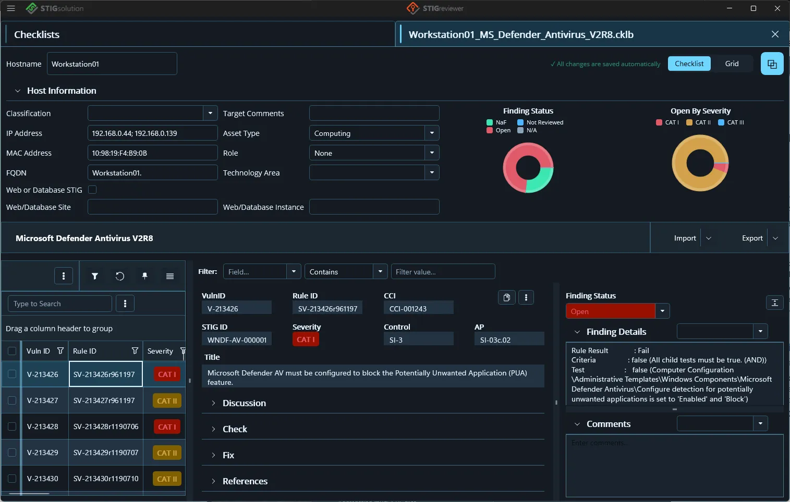Switch to the Checklist view tab

coord(689,64)
